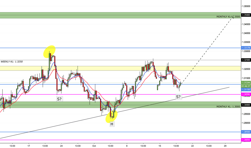The height and width of the screenshot is (148, 251).
Task: Click the 1.29000 price scale value
Action: [246, 123]
